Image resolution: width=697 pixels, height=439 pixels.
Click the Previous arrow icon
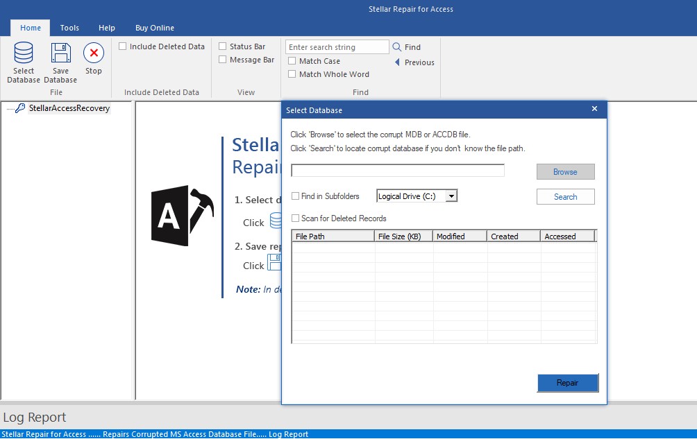tap(397, 62)
